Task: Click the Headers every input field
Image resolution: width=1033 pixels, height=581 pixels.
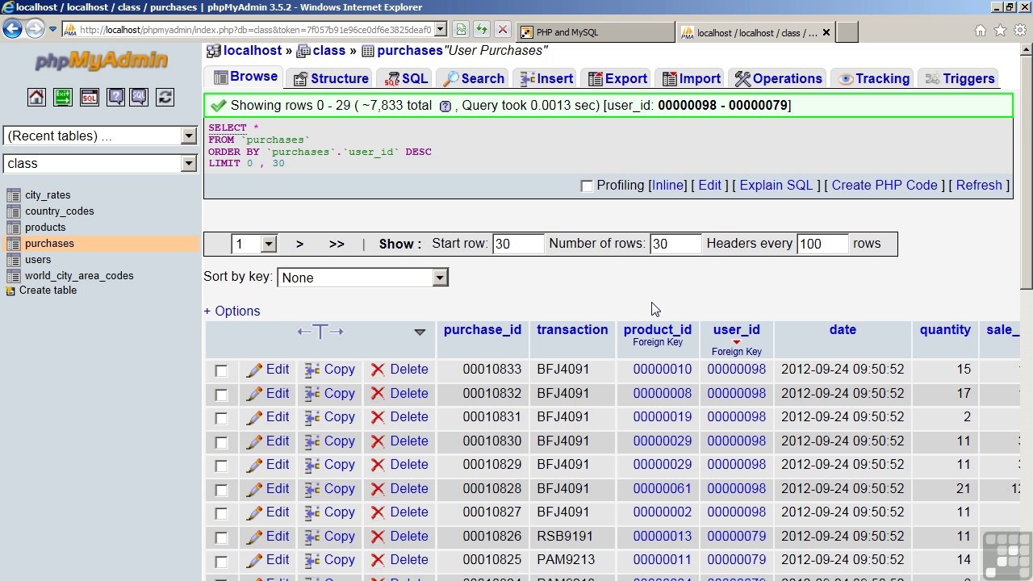Action: pos(822,244)
